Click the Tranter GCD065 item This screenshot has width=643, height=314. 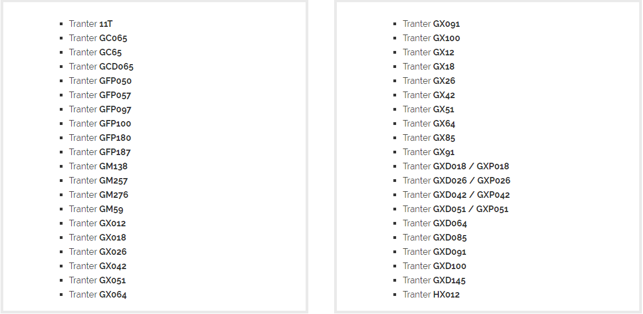pyautogui.click(x=101, y=66)
